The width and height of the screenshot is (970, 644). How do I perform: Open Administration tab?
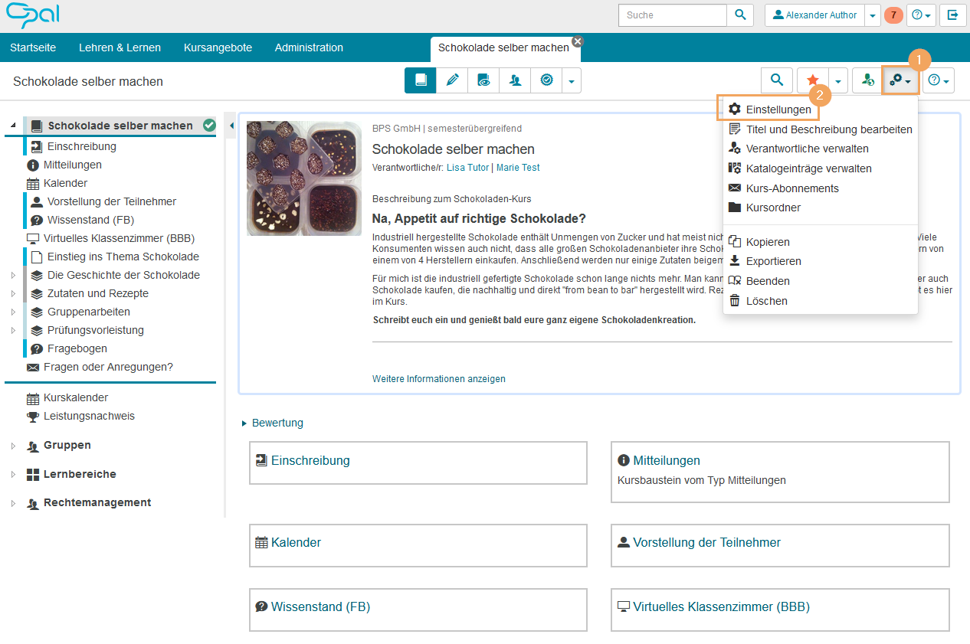click(x=309, y=47)
